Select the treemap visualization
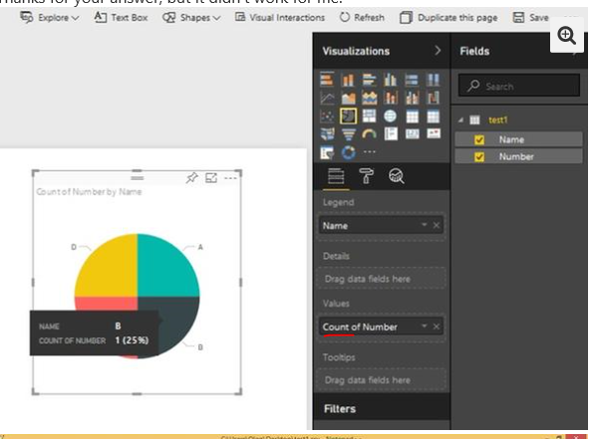This screenshot has height=439, width=595. (x=369, y=116)
